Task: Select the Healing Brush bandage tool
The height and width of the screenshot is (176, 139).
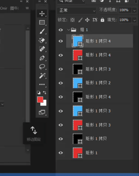Action: click(x=42, y=49)
